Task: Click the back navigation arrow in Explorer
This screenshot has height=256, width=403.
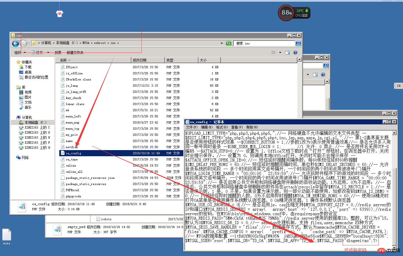Action: pyautogui.click(x=15, y=43)
